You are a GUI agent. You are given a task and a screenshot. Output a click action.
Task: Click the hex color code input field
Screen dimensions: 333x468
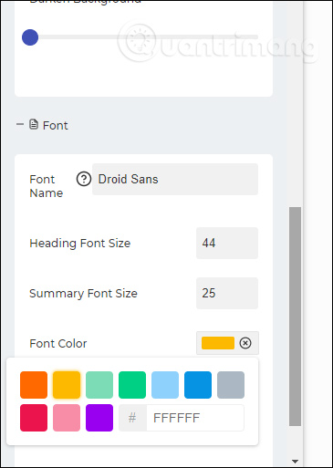195,418
